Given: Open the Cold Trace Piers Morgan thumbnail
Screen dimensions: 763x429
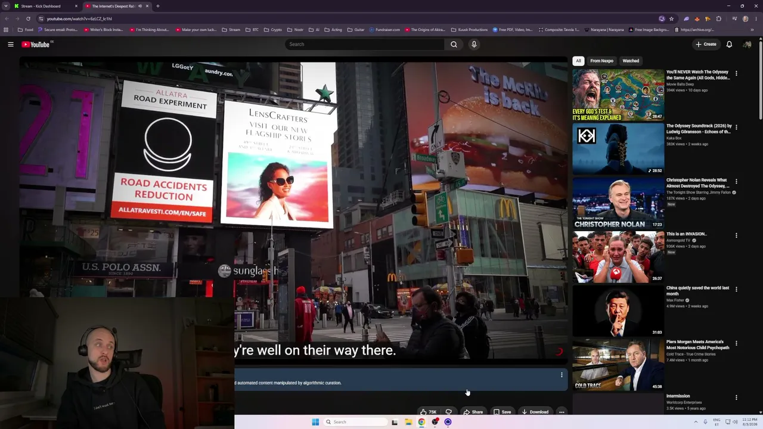Looking at the screenshot, I should 618,365.
